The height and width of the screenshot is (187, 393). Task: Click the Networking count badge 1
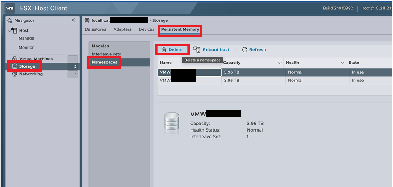[x=73, y=74]
